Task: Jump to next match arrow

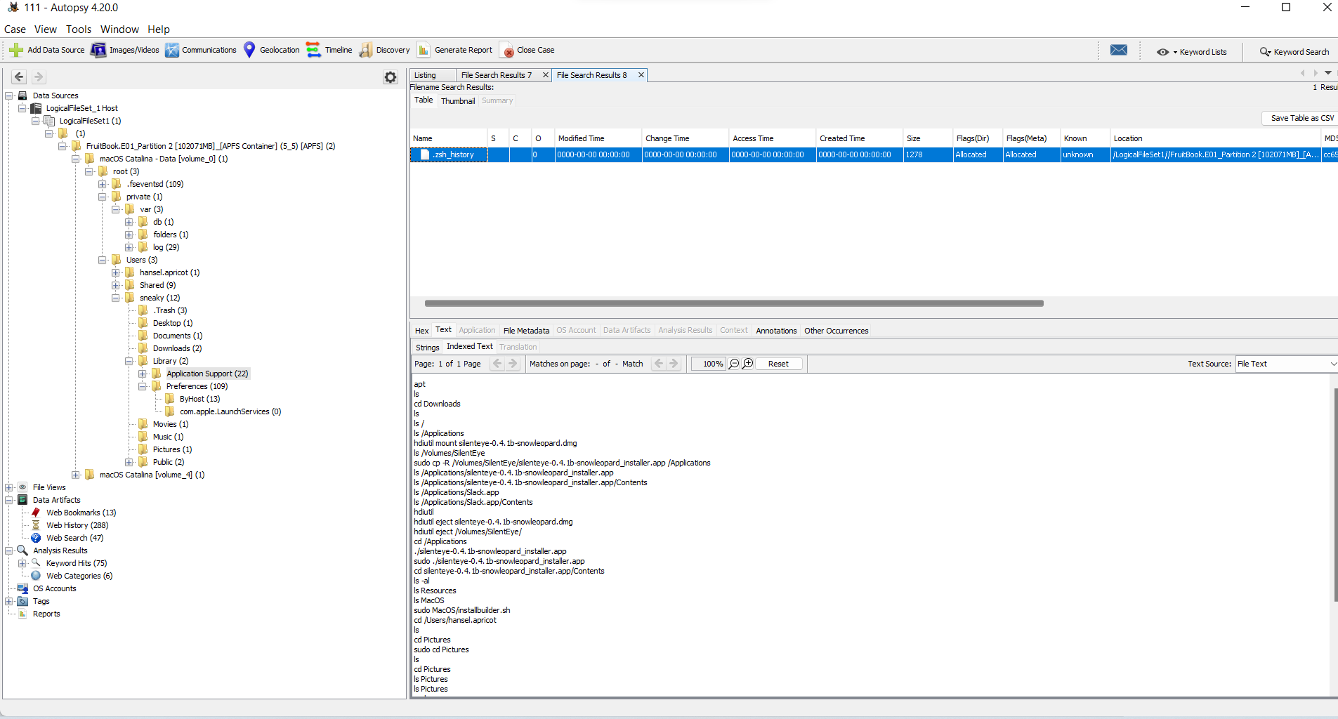Action: tap(674, 364)
